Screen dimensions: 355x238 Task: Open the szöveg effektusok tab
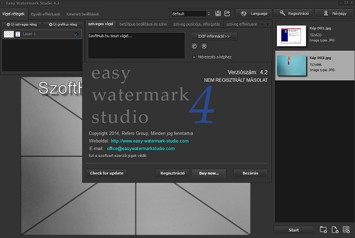(x=241, y=24)
